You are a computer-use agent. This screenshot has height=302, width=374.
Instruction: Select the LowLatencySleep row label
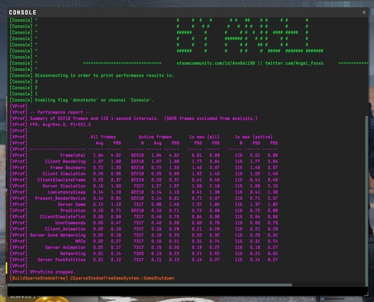66,192
